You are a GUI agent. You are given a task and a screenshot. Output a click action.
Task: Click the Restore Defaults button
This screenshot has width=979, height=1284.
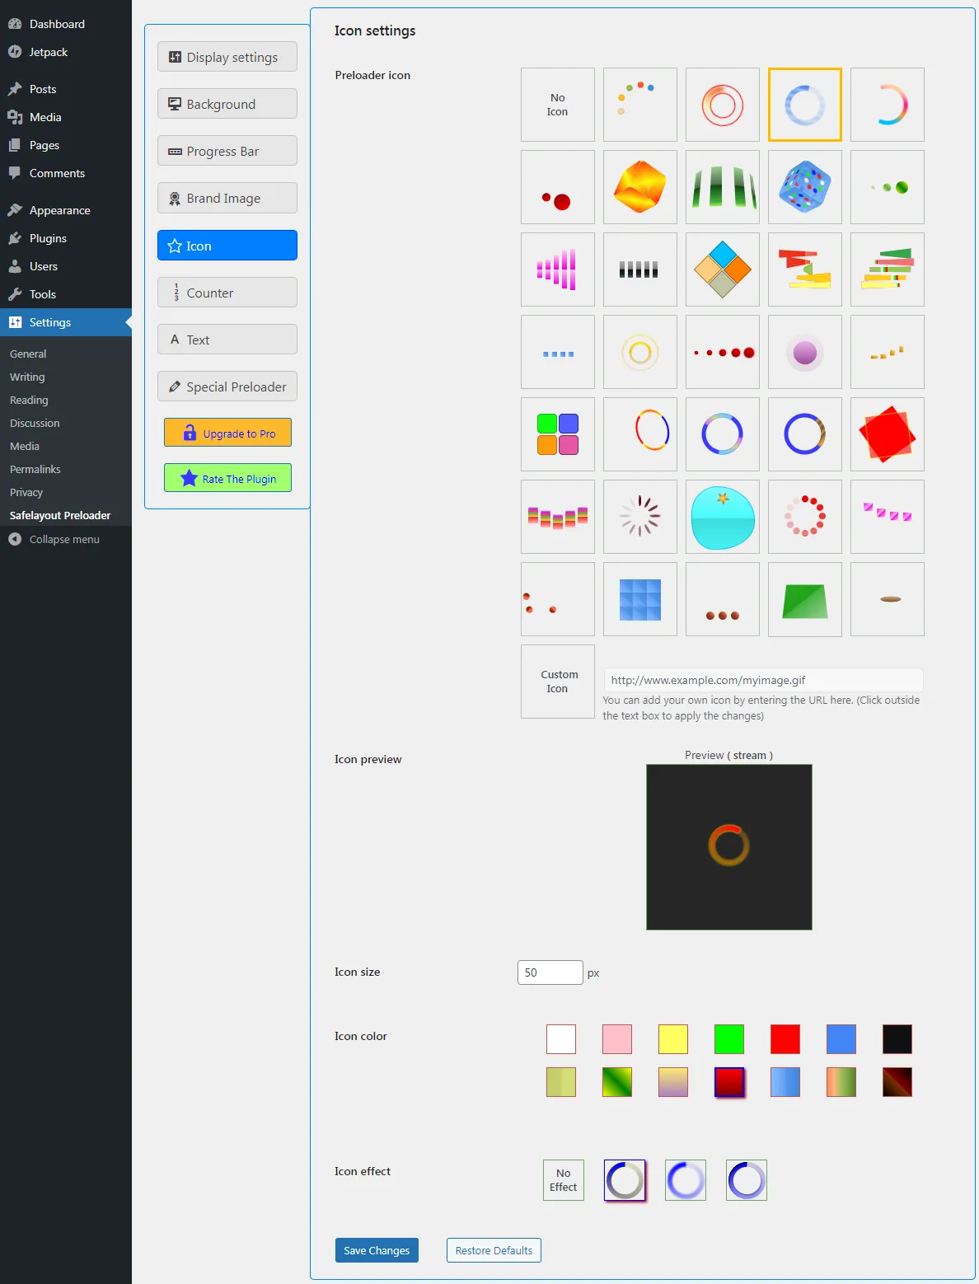[494, 1250]
